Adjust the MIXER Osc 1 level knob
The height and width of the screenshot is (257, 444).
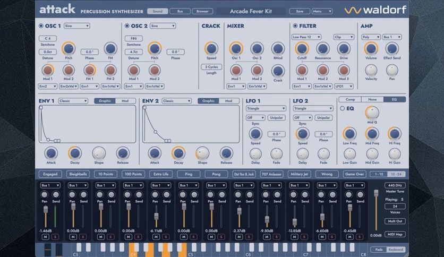coord(236,49)
